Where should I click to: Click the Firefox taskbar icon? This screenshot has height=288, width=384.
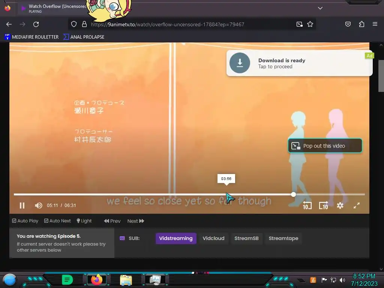coord(97,280)
